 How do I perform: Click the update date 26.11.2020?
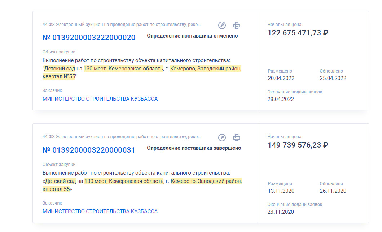[x=333, y=191]
